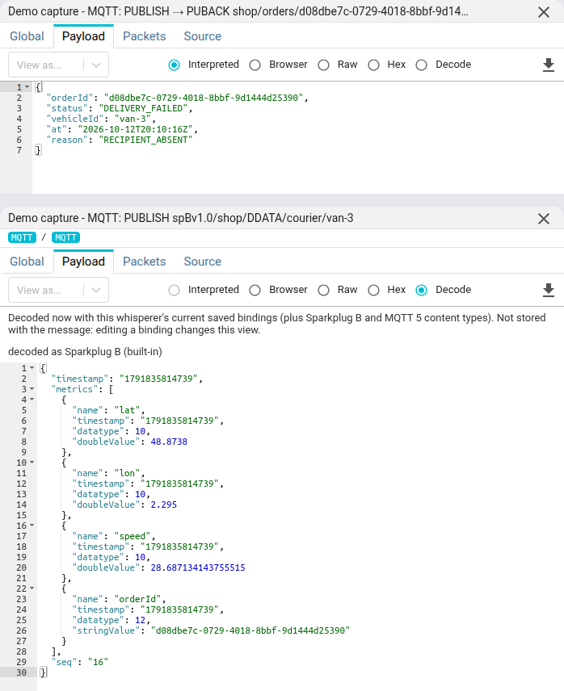Close the PUBLISH → PUBACK shop/orders panel
The height and width of the screenshot is (691, 564).
click(544, 12)
